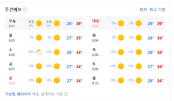This screenshot has height=101, width=174.
Task: Open the 웨더아이 provider link
Action: pos(24,94)
